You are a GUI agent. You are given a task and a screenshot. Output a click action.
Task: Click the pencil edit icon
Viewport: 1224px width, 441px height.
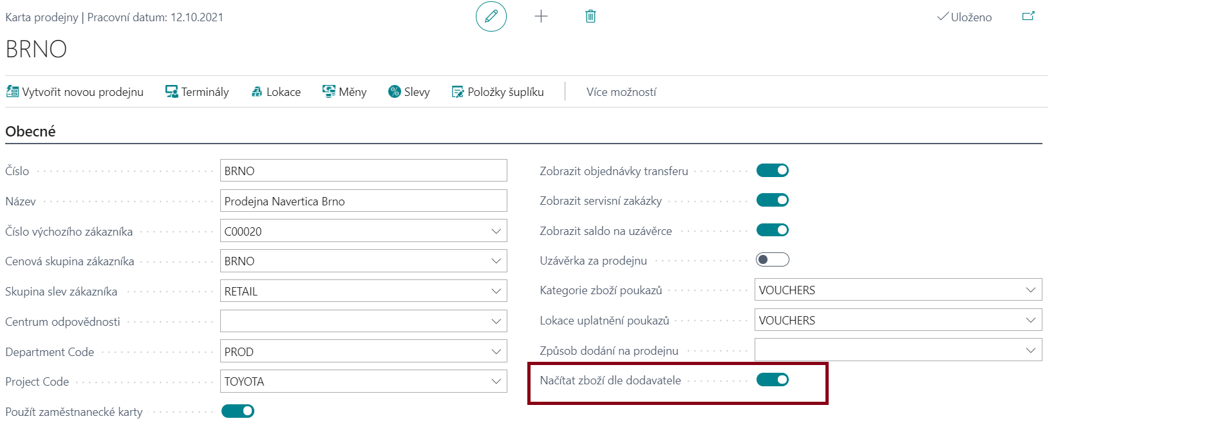[x=491, y=17]
